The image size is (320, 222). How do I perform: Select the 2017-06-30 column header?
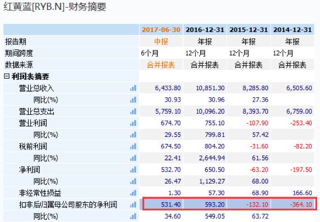[161, 30]
